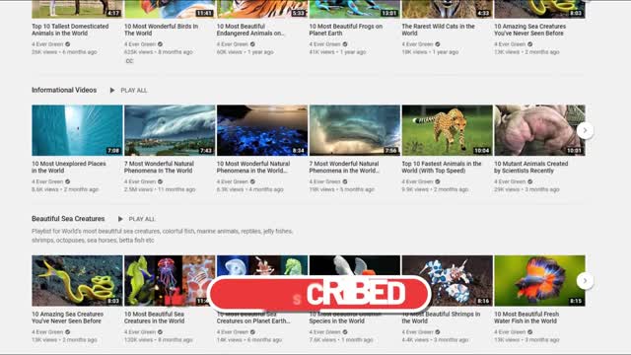Image resolution: width=631 pixels, height=355 pixels.
Task: Click Play All icon beside Beautiful Sea Creatures
Action: click(120, 219)
